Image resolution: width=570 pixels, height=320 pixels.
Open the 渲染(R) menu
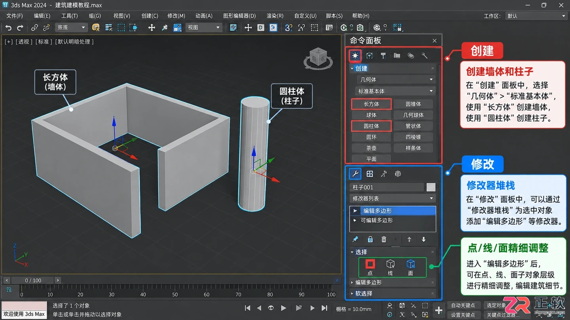click(275, 16)
